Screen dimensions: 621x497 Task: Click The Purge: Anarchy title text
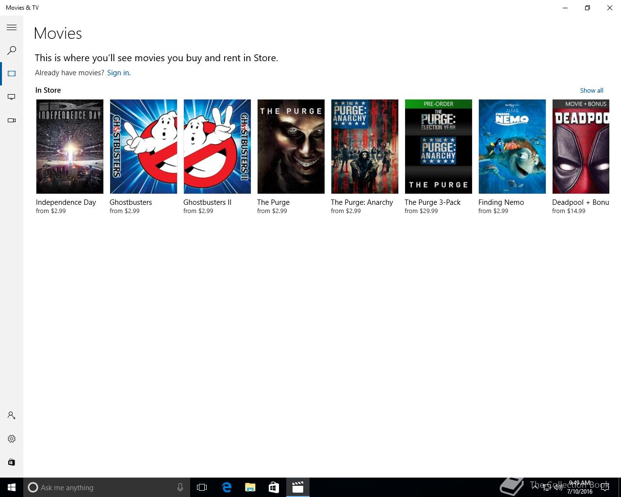click(x=362, y=202)
